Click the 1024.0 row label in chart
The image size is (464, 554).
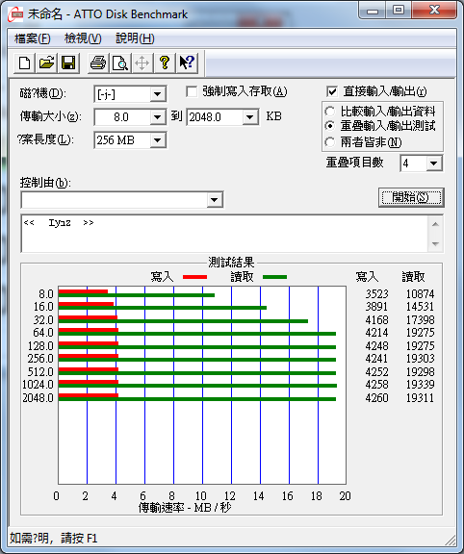[38, 385]
